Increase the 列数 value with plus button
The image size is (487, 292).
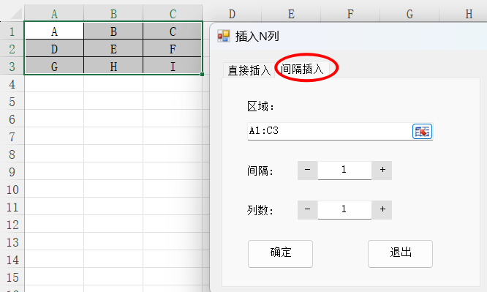[382, 209]
